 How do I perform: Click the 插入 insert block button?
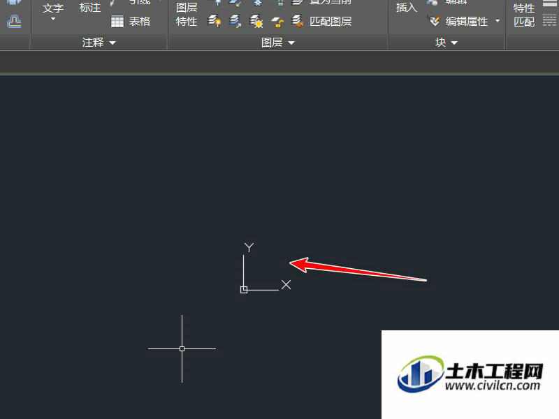tap(407, 7)
